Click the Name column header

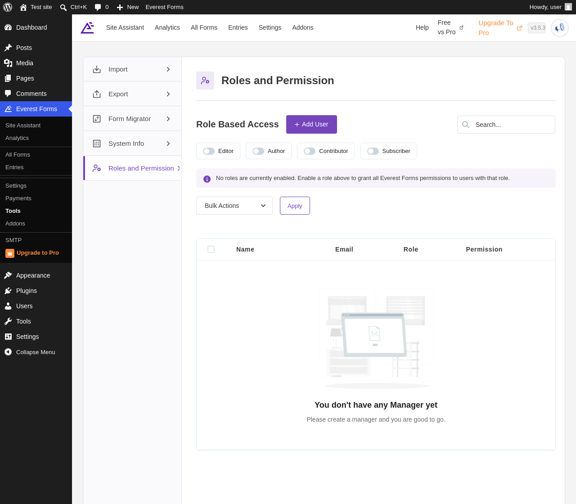pos(245,249)
